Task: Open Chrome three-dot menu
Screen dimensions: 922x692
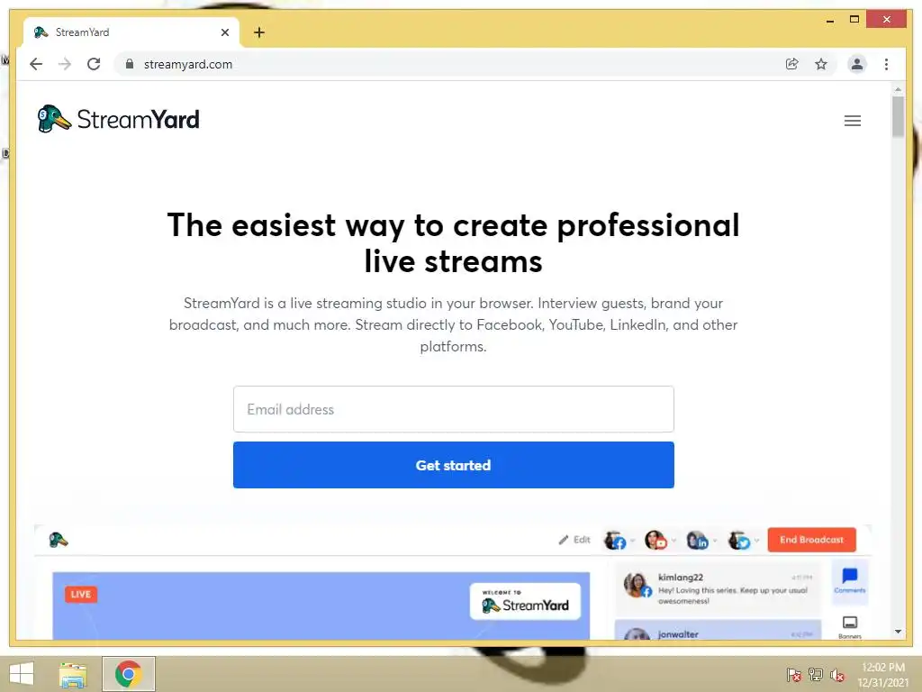Action: [x=886, y=64]
